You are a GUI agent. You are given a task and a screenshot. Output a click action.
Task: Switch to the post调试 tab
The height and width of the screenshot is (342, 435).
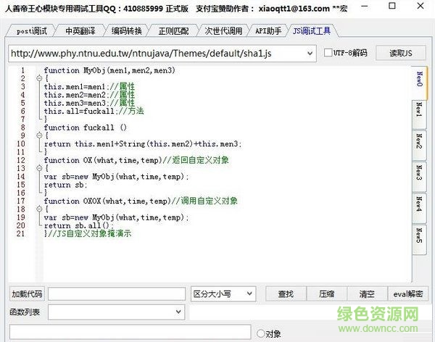(31, 31)
